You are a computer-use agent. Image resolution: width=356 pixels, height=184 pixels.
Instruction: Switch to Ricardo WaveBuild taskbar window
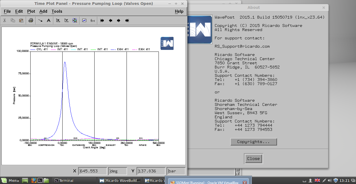point(120,180)
